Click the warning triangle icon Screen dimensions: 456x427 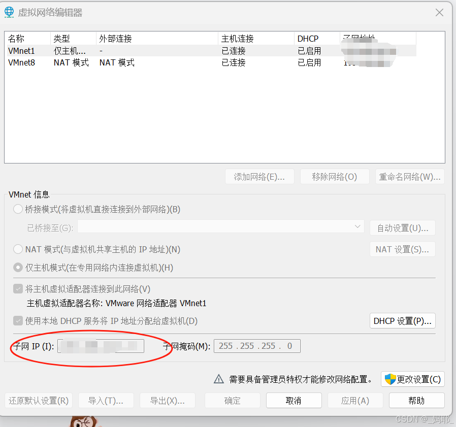click(x=219, y=379)
